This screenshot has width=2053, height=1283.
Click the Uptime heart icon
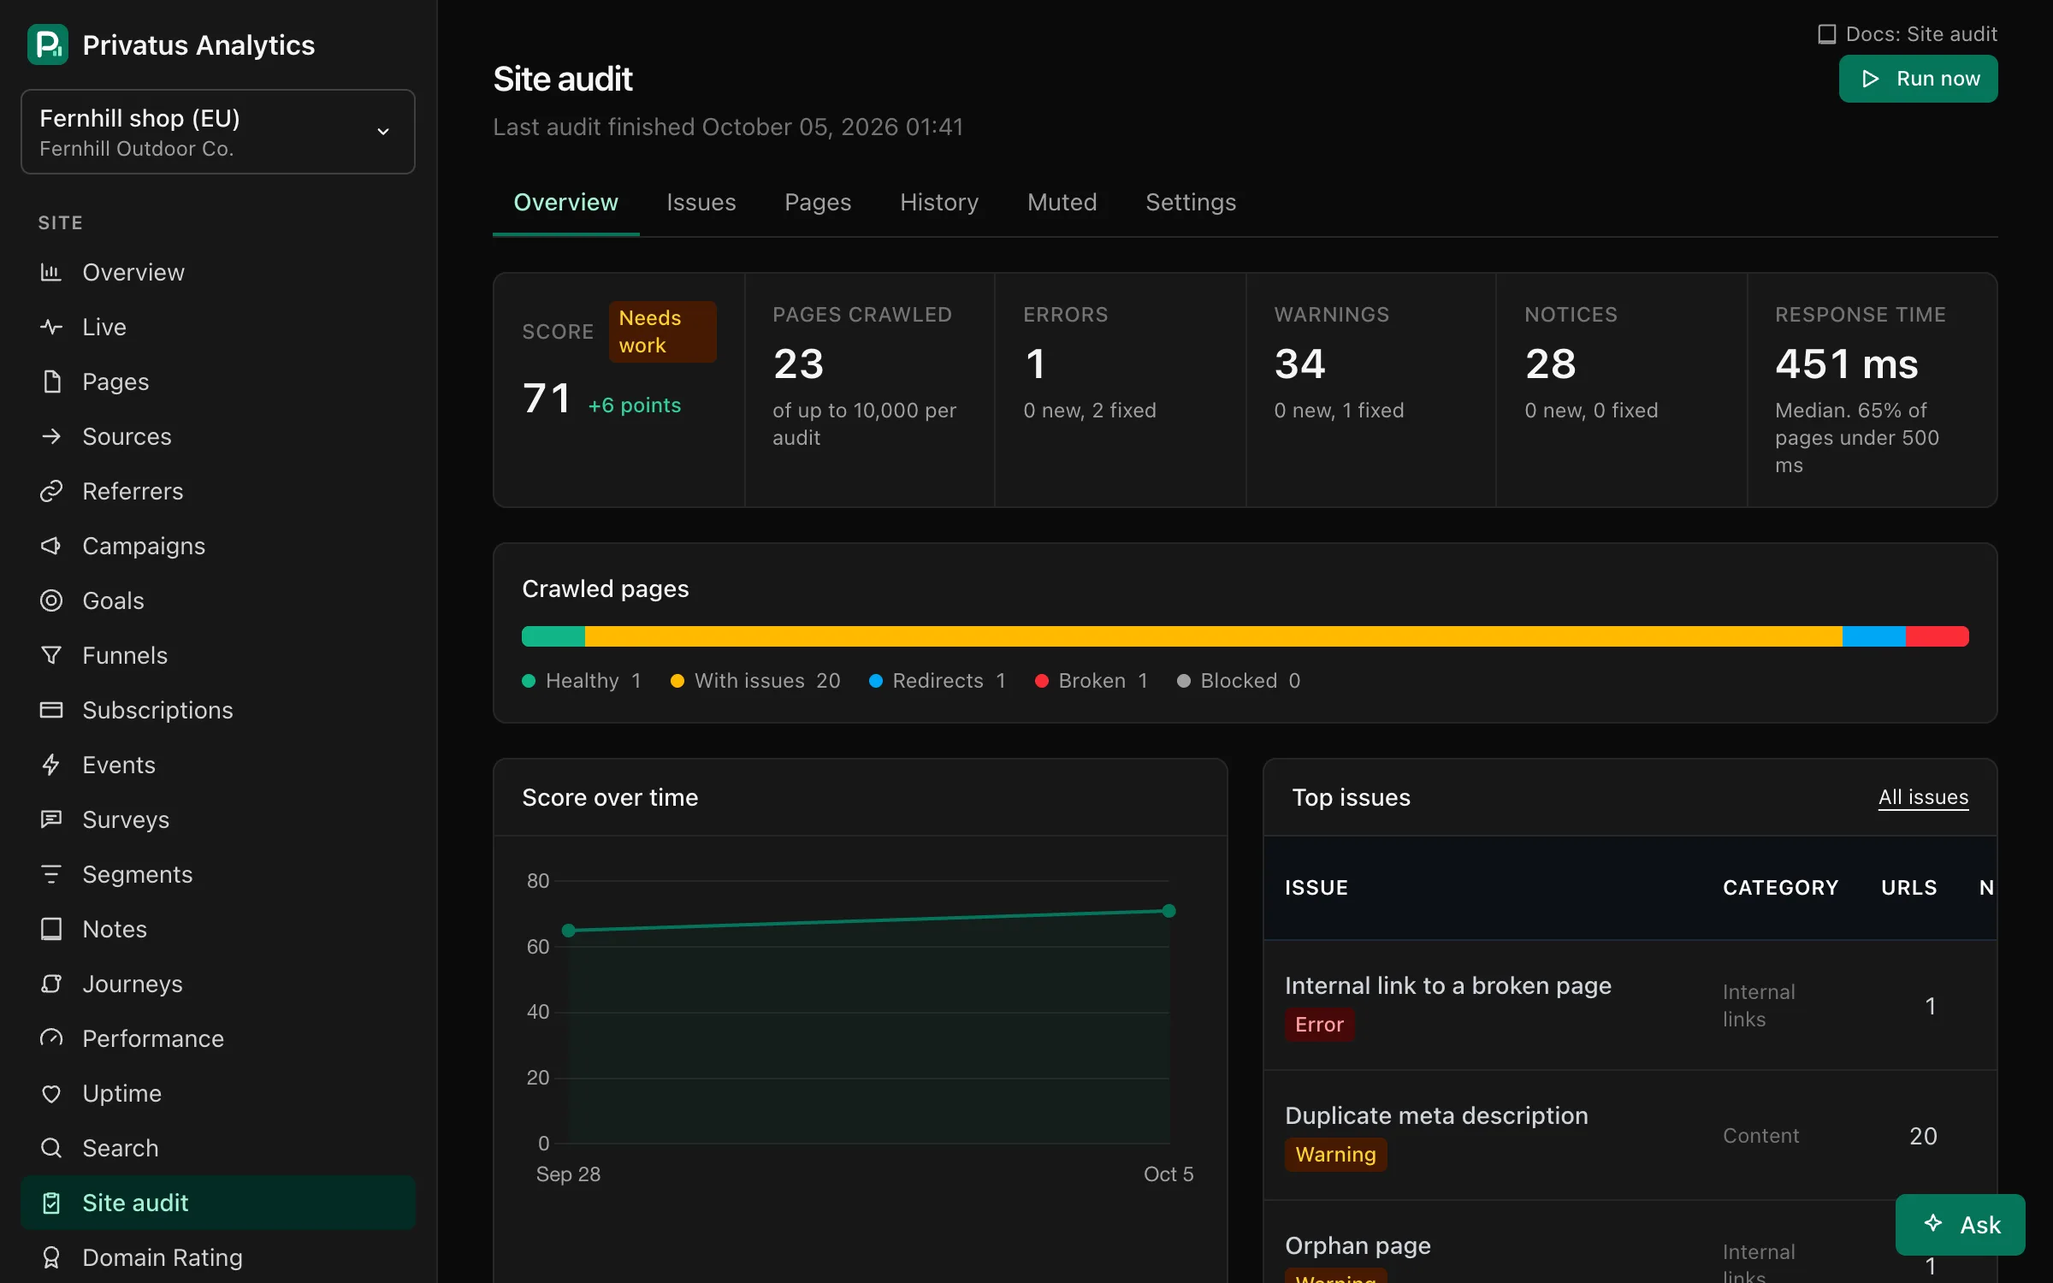click(51, 1093)
